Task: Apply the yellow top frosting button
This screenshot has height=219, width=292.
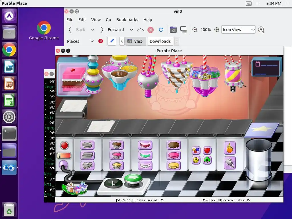Action: 174,166
